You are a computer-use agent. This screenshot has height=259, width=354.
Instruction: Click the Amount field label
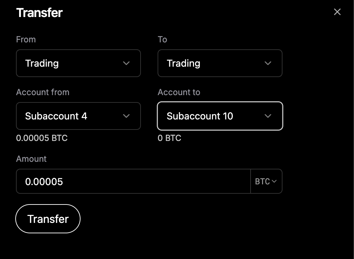pyautogui.click(x=31, y=159)
